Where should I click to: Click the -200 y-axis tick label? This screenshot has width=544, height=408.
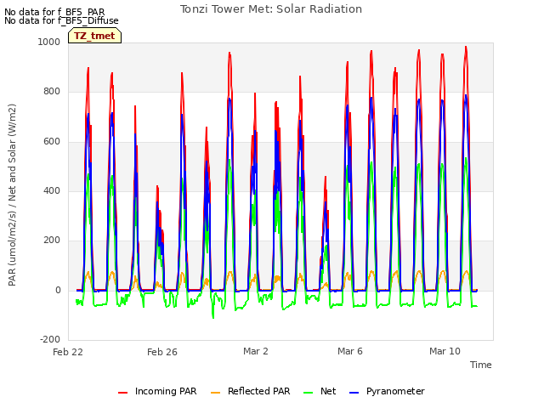tap(50, 339)
